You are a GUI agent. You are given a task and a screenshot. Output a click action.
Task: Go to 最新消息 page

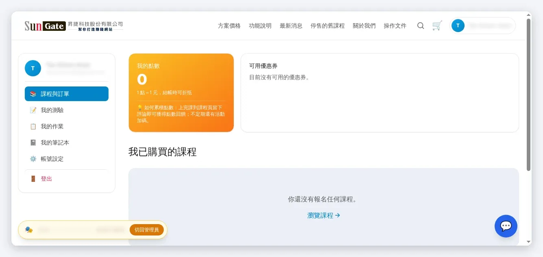291,26
